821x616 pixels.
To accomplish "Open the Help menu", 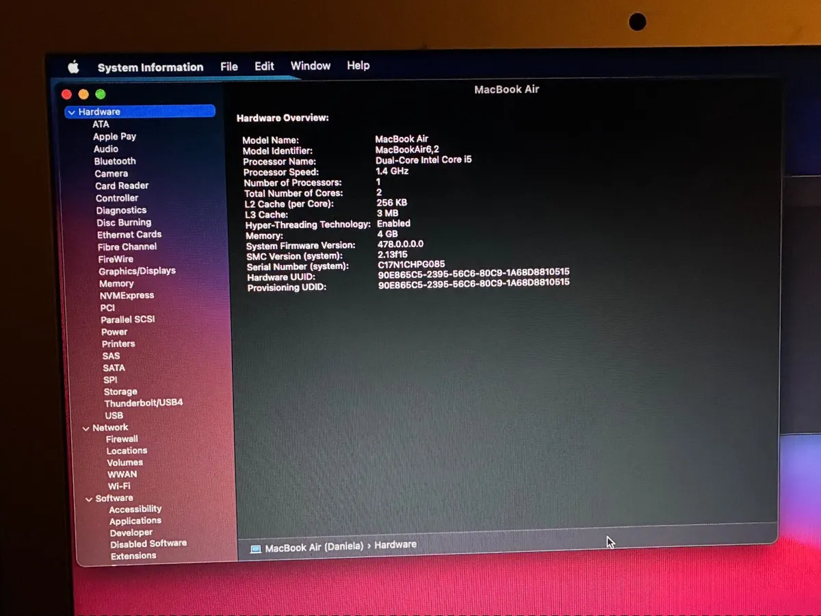I will tap(358, 66).
